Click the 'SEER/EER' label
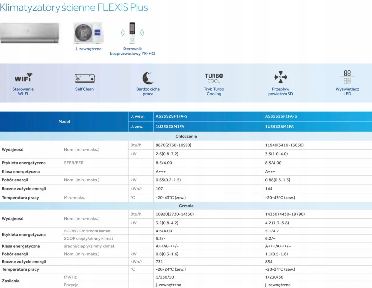This screenshot has height=288, width=372. (x=74, y=163)
